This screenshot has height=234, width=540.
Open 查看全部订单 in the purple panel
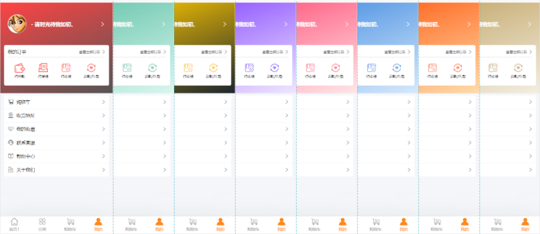(275, 52)
